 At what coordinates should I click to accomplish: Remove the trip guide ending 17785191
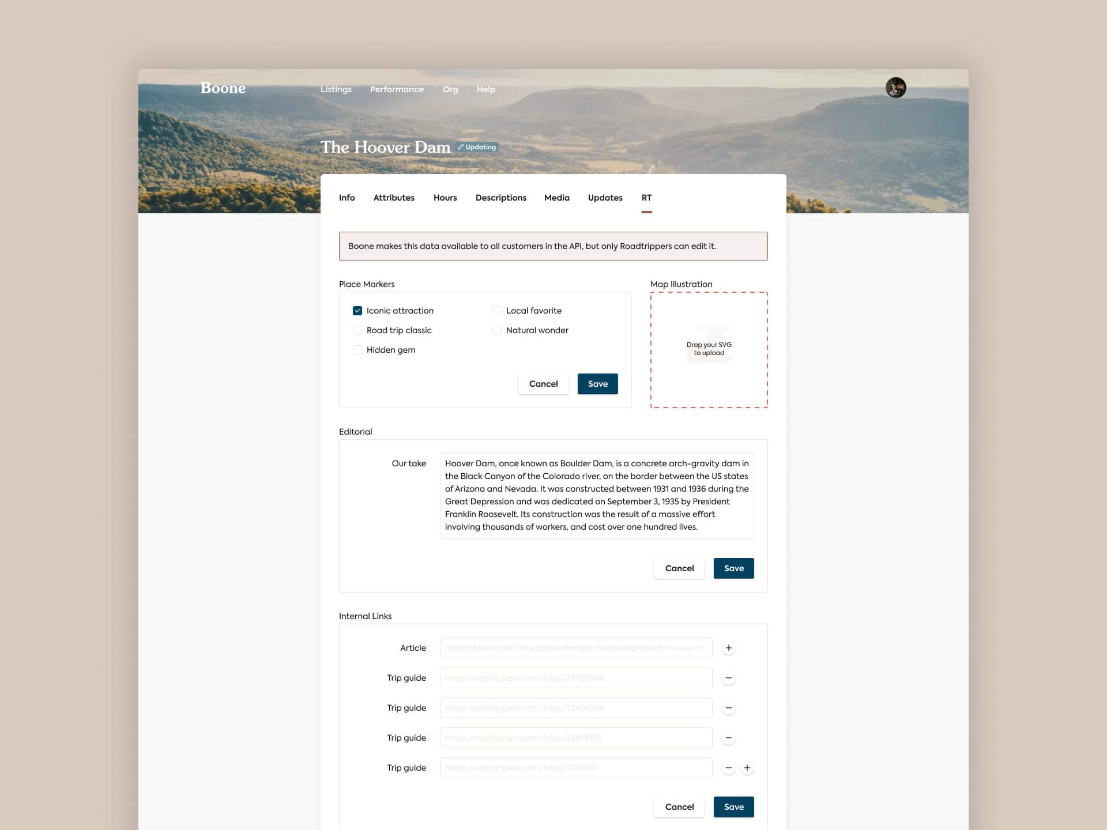(x=729, y=768)
